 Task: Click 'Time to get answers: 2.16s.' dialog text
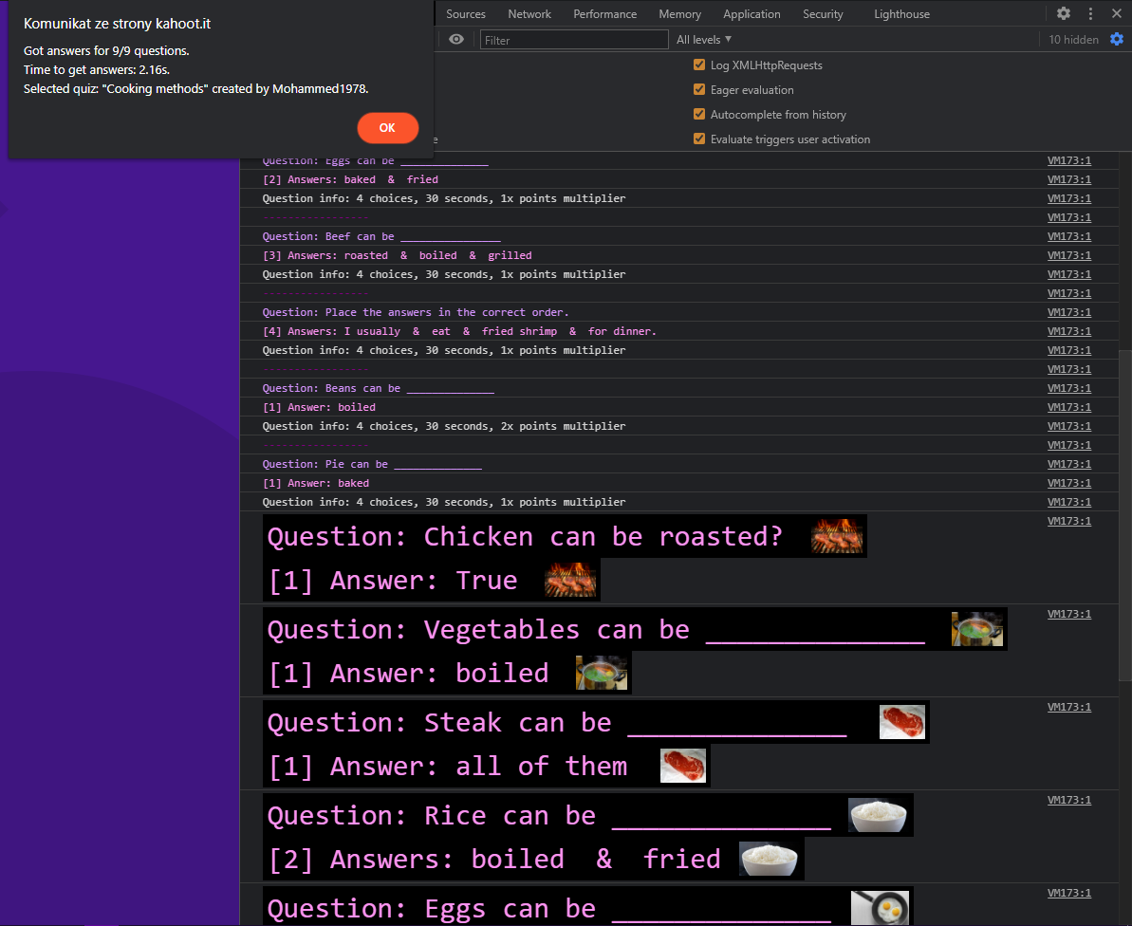pyautogui.click(x=97, y=70)
